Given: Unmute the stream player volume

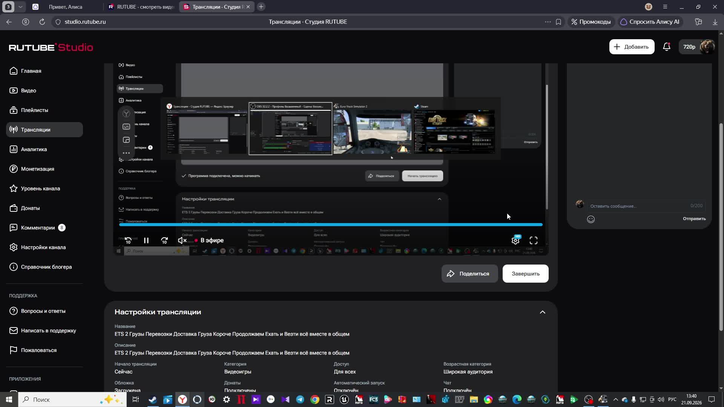Looking at the screenshot, I should tap(182, 240).
